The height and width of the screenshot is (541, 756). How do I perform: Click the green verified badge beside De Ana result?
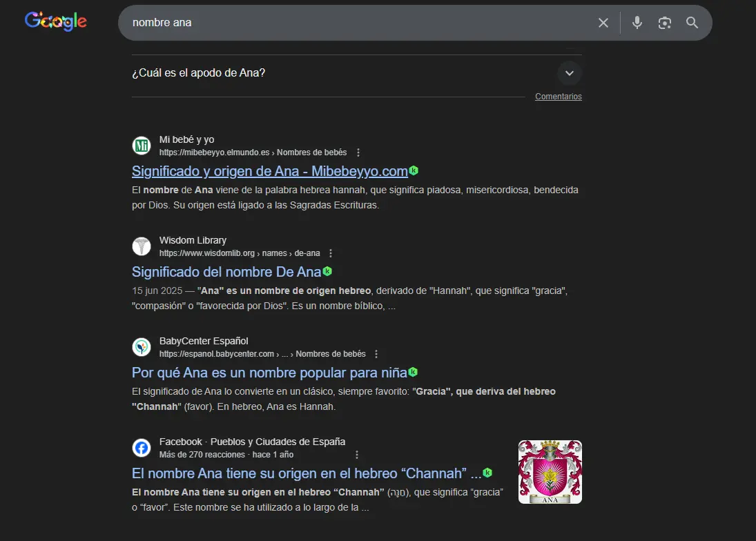click(x=326, y=271)
